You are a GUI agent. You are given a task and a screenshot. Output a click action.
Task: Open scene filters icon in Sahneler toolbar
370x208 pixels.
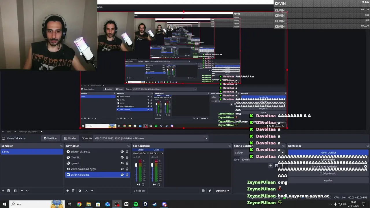click(x=15, y=191)
